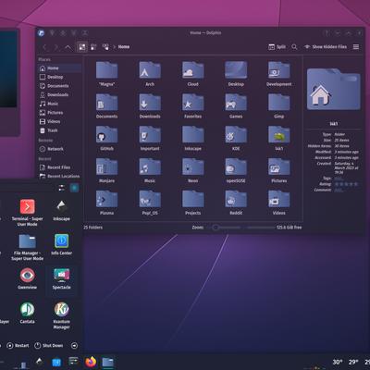Select Documents in the Places sidebar
The image size is (370, 370).
(x=60, y=86)
